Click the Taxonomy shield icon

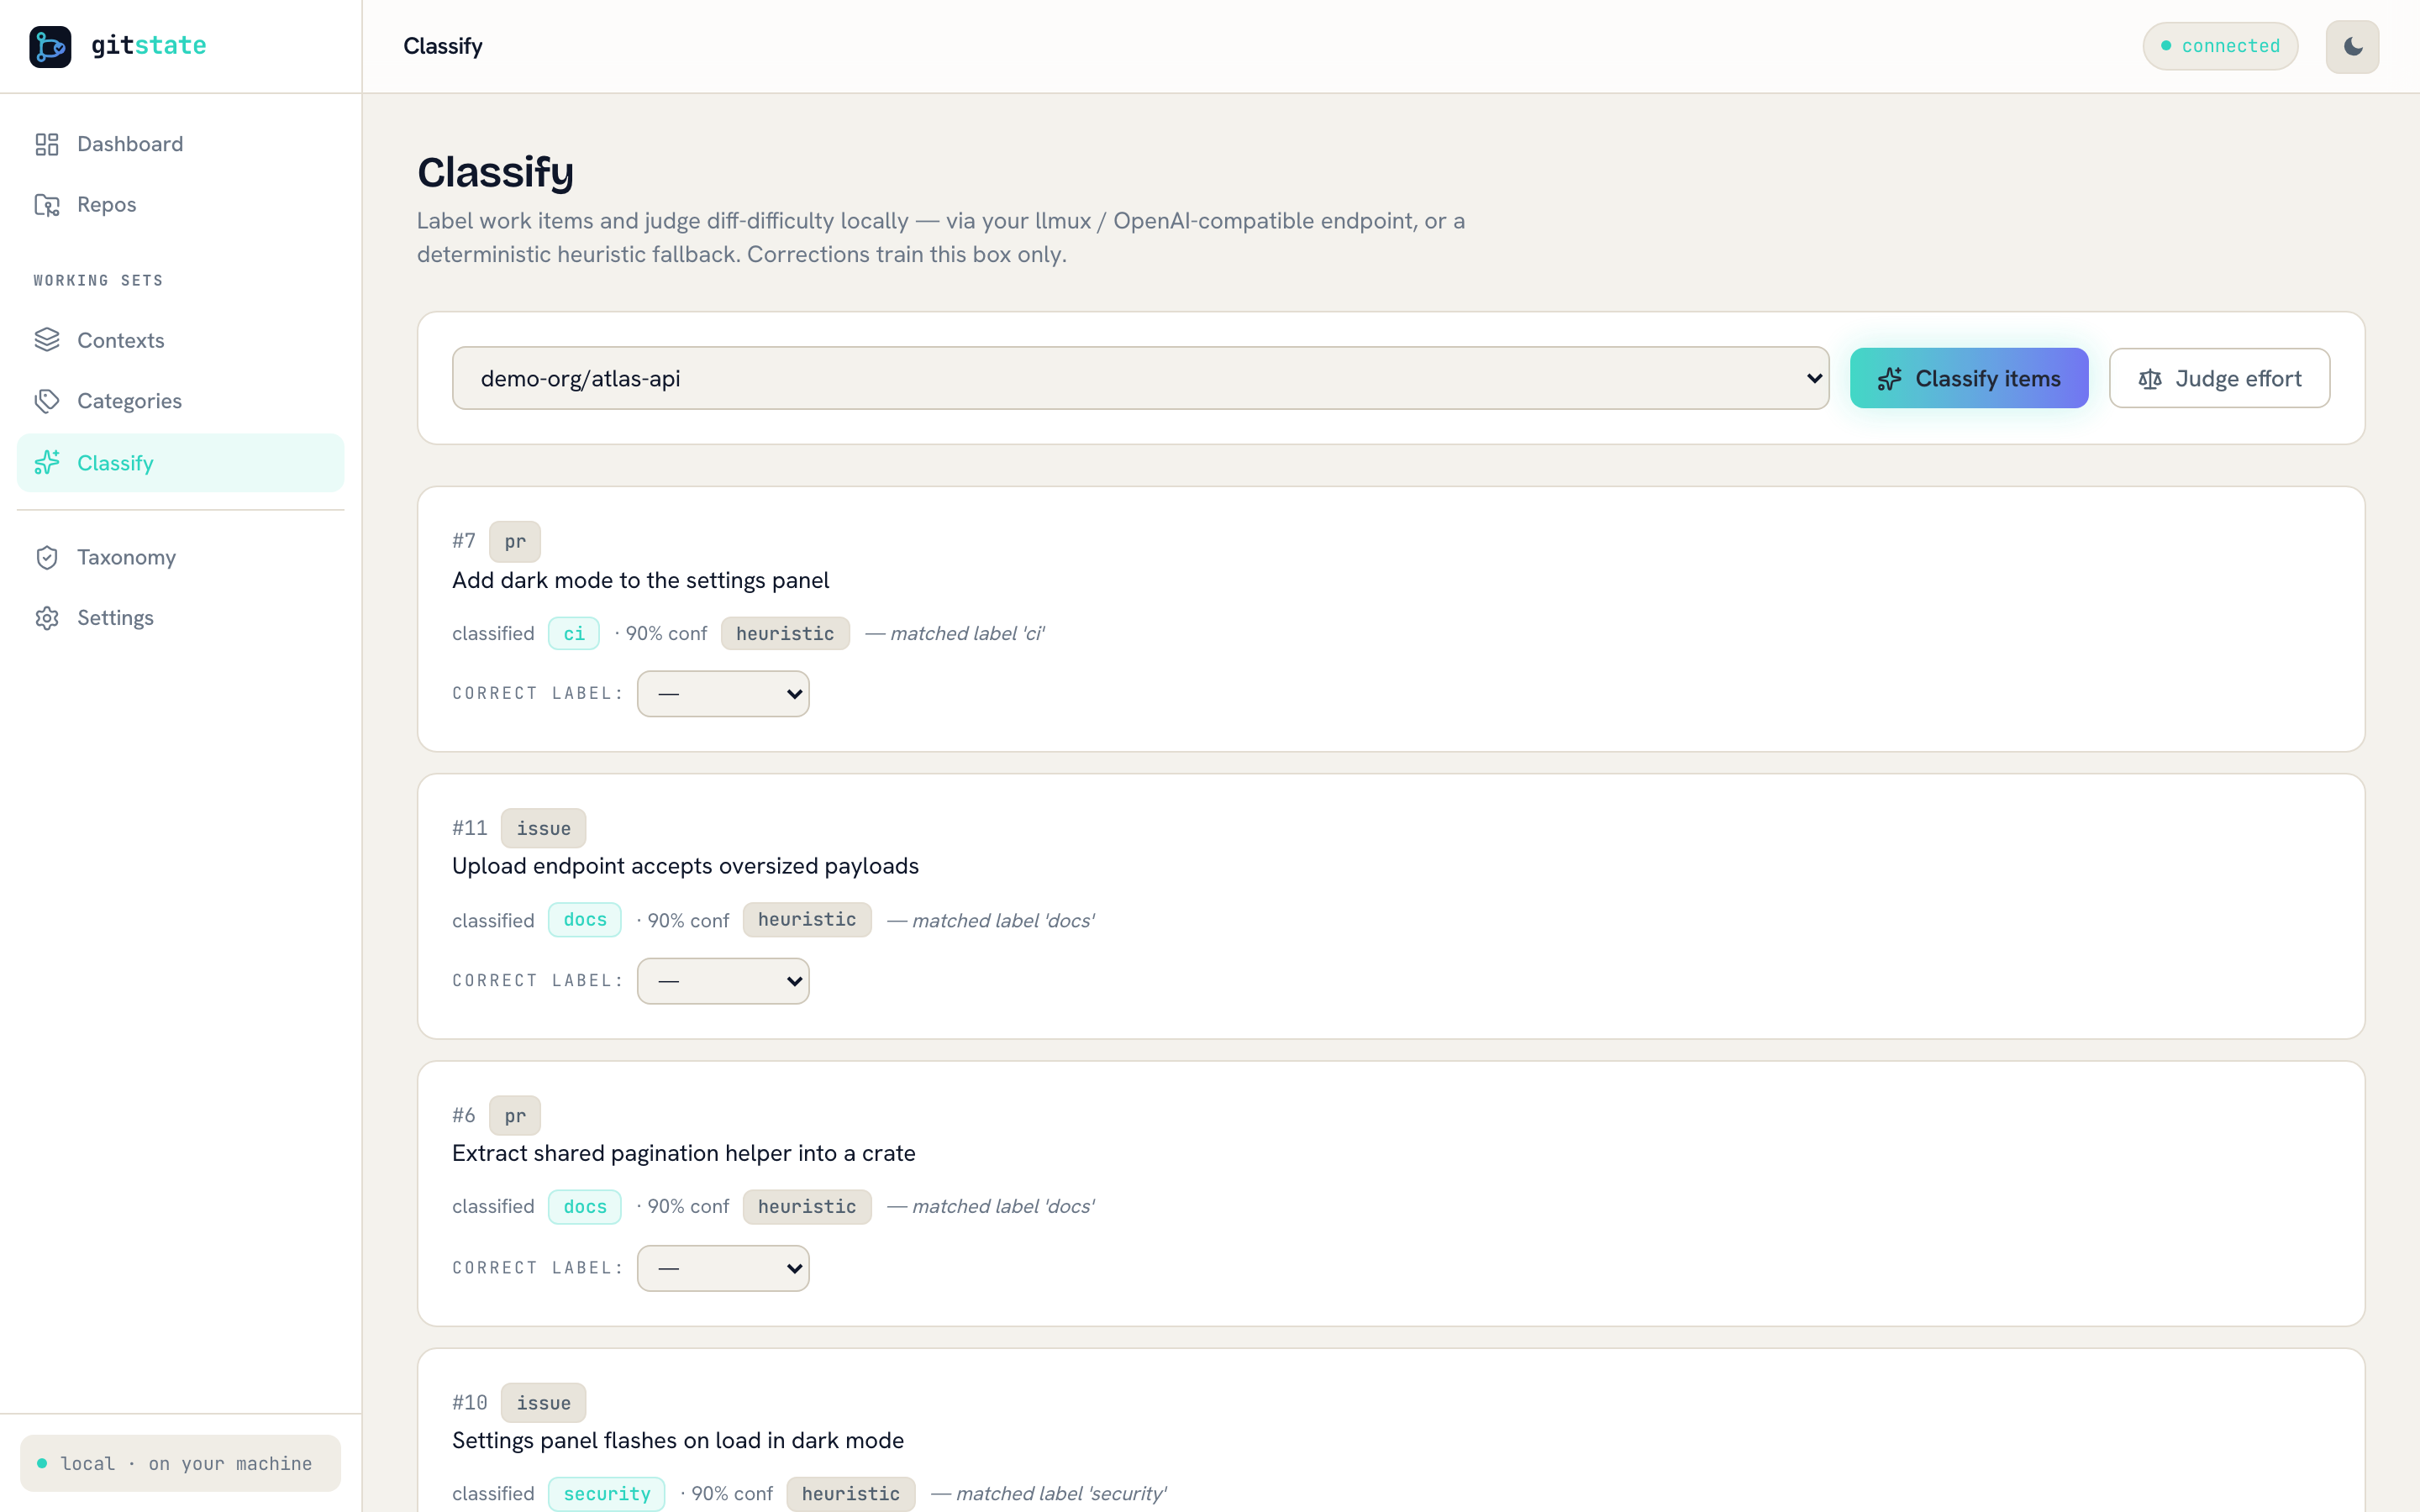coord(47,557)
